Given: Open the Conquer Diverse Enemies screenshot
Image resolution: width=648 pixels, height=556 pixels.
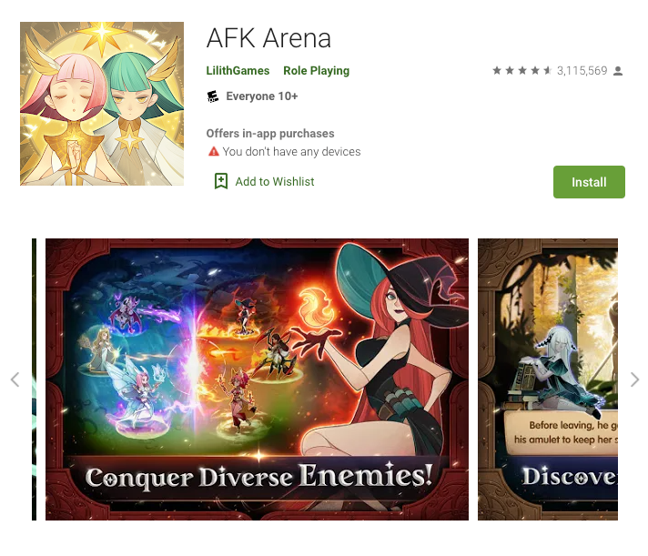Looking at the screenshot, I should (x=257, y=379).
